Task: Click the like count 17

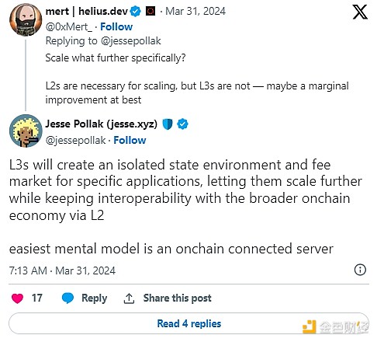Action: tap(37, 298)
